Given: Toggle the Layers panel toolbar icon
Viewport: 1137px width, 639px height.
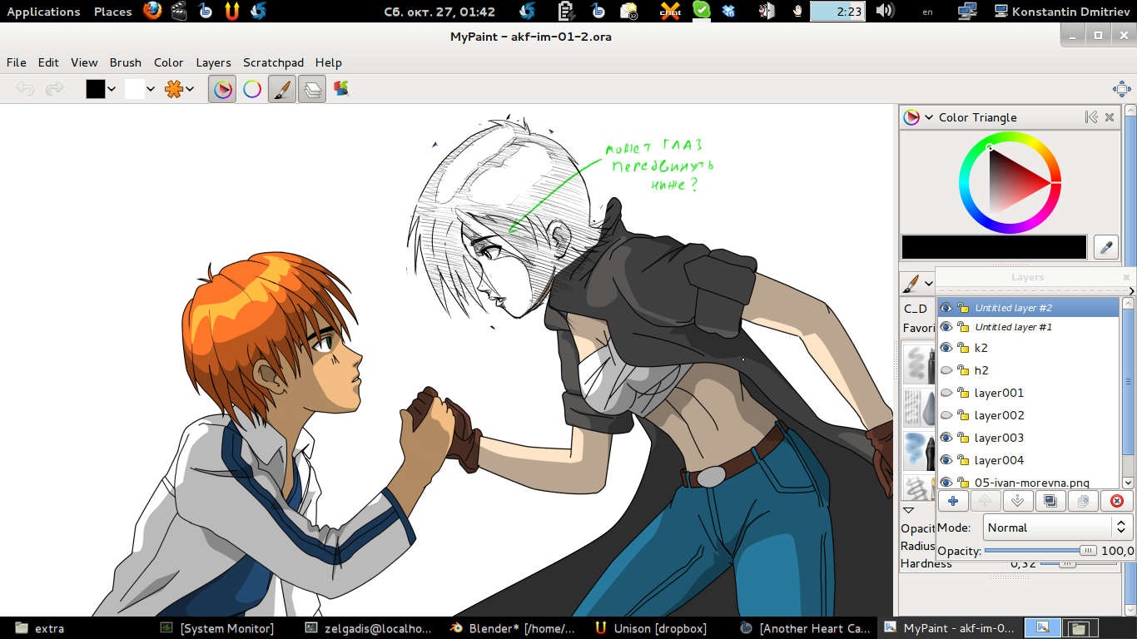Looking at the screenshot, I should pos(312,89).
